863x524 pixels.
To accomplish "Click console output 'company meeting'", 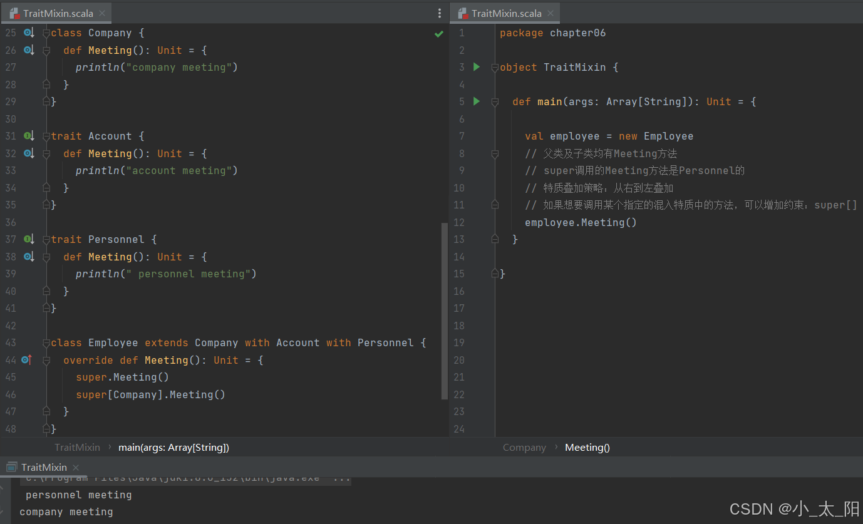I will (66, 511).
